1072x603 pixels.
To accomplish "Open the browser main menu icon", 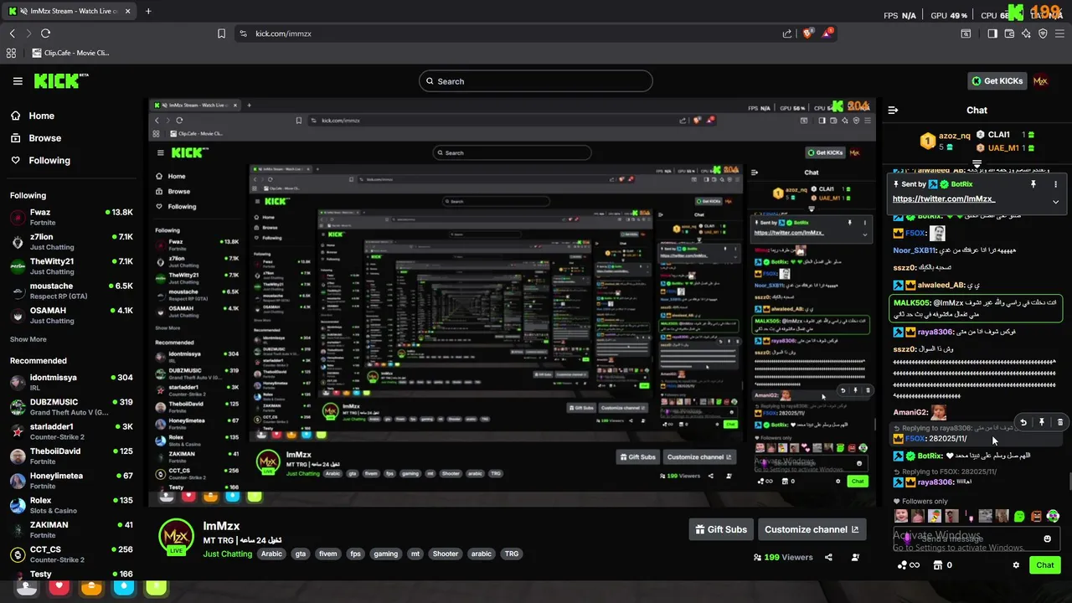I will [x=1059, y=33].
